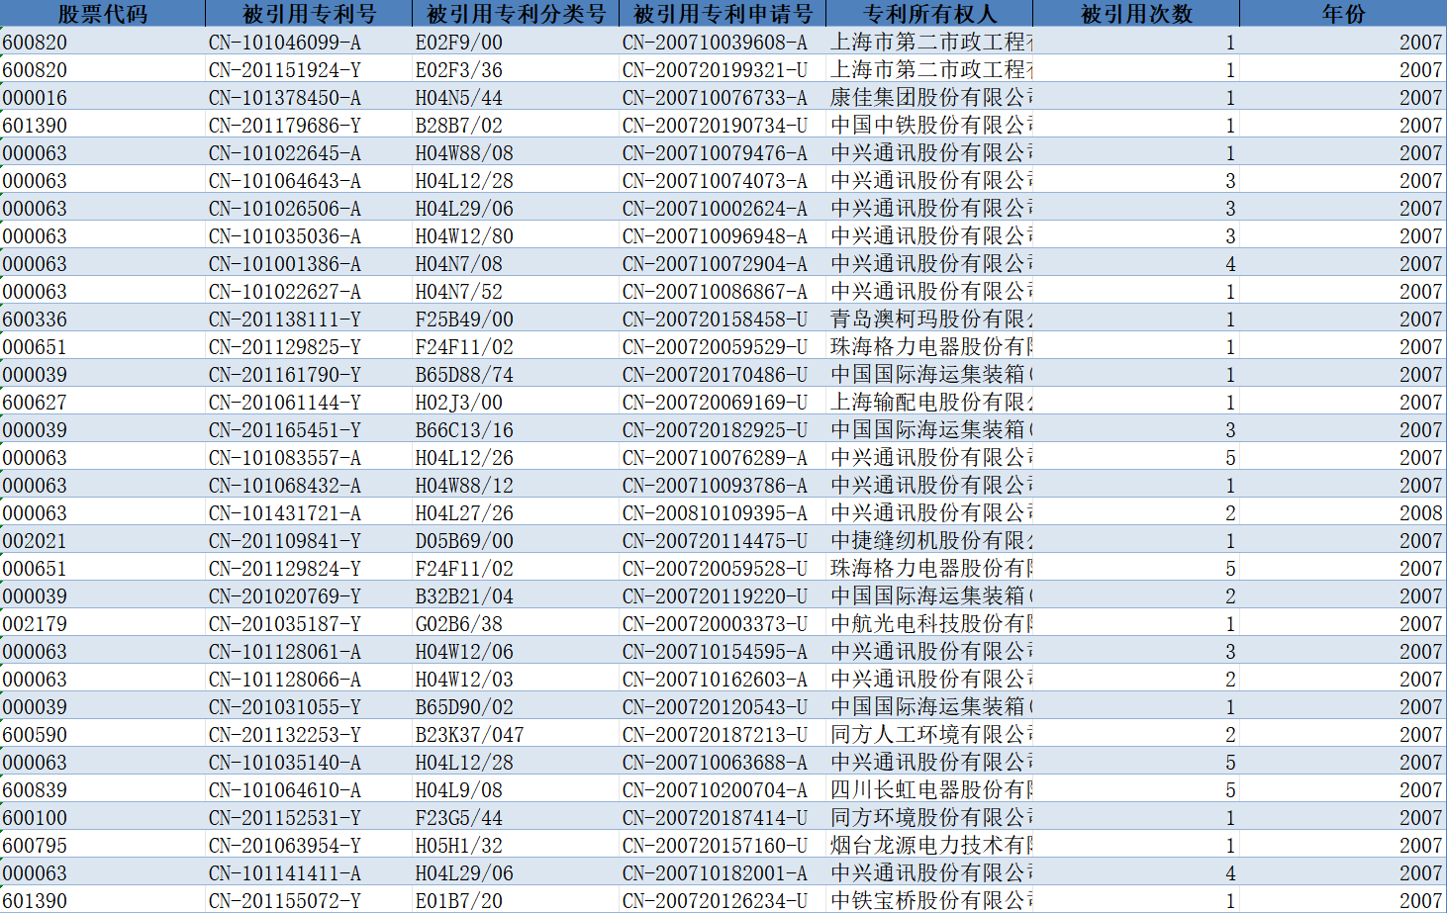
Task: Select cell CN-101046099-A
Action: click(x=309, y=43)
